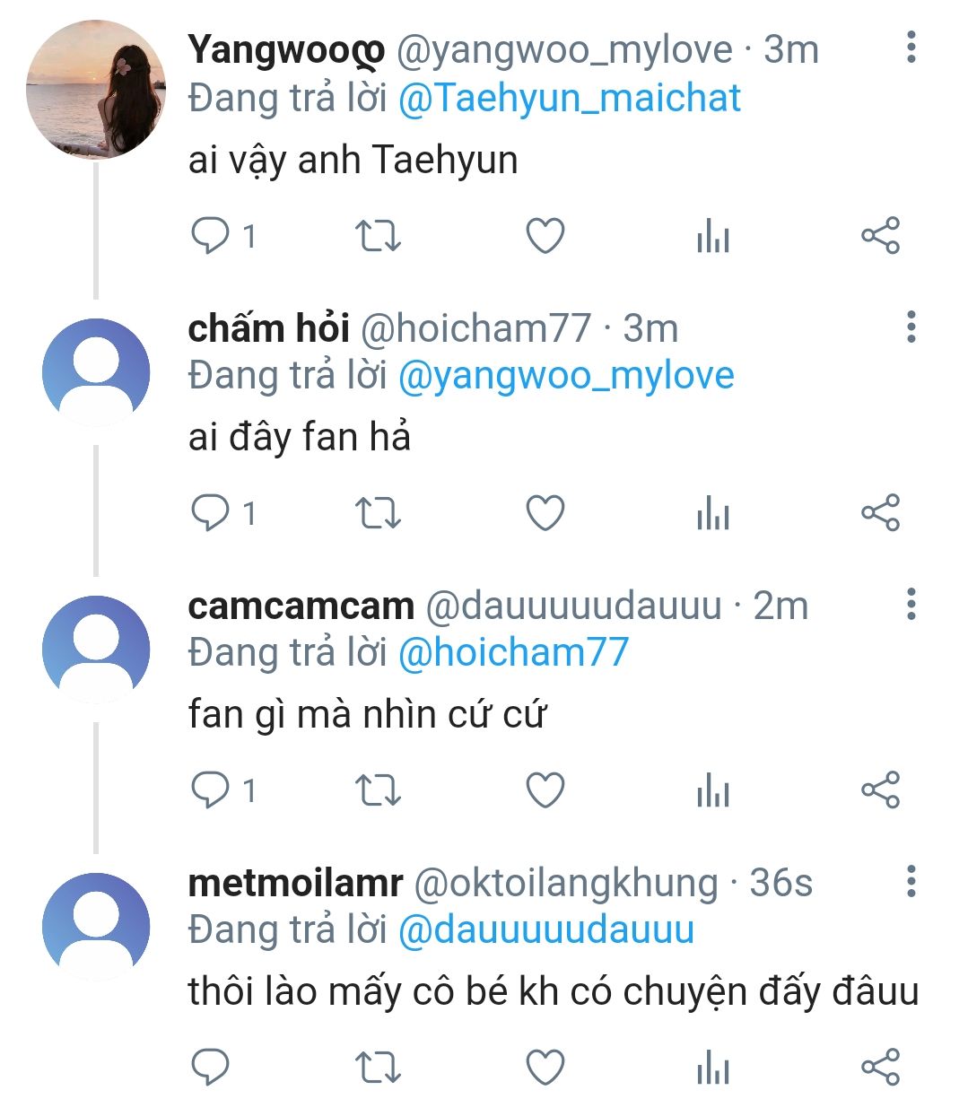The image size is (968, 1099).
Task: View analytics for camcamcam's tweet
Action: click(713, 790)
